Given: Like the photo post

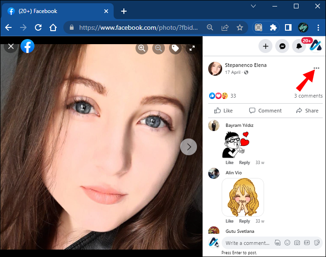Looking at the screenshot, I should click(x=224, y=111).
